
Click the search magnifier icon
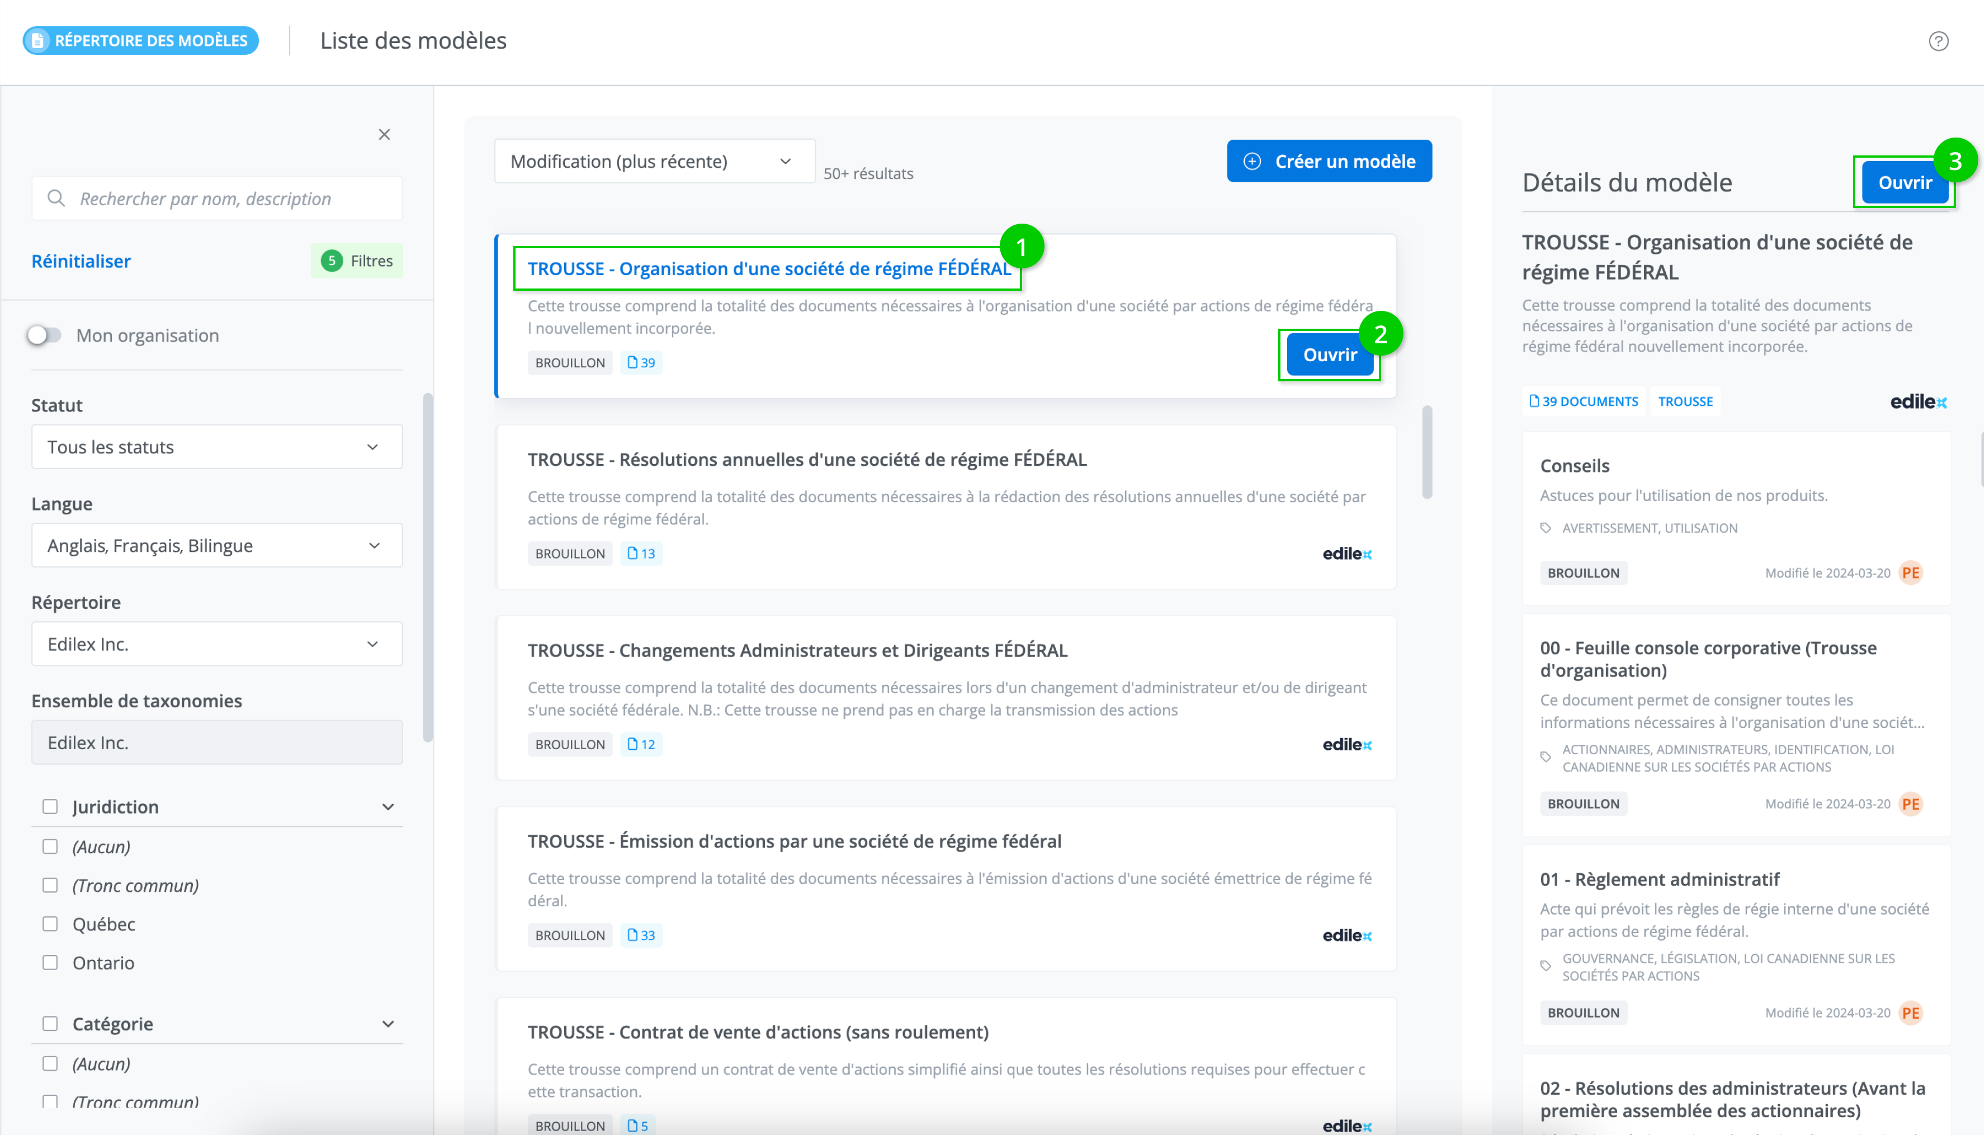tap(56, 198)
